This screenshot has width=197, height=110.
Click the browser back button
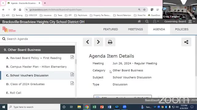coord(3,9)
